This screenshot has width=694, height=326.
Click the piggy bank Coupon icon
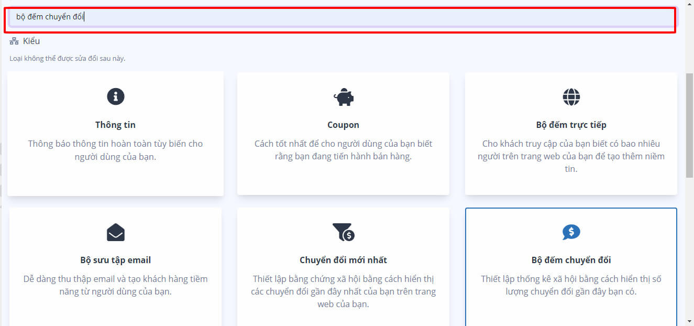pyautogui.click(x=344, y=97)
